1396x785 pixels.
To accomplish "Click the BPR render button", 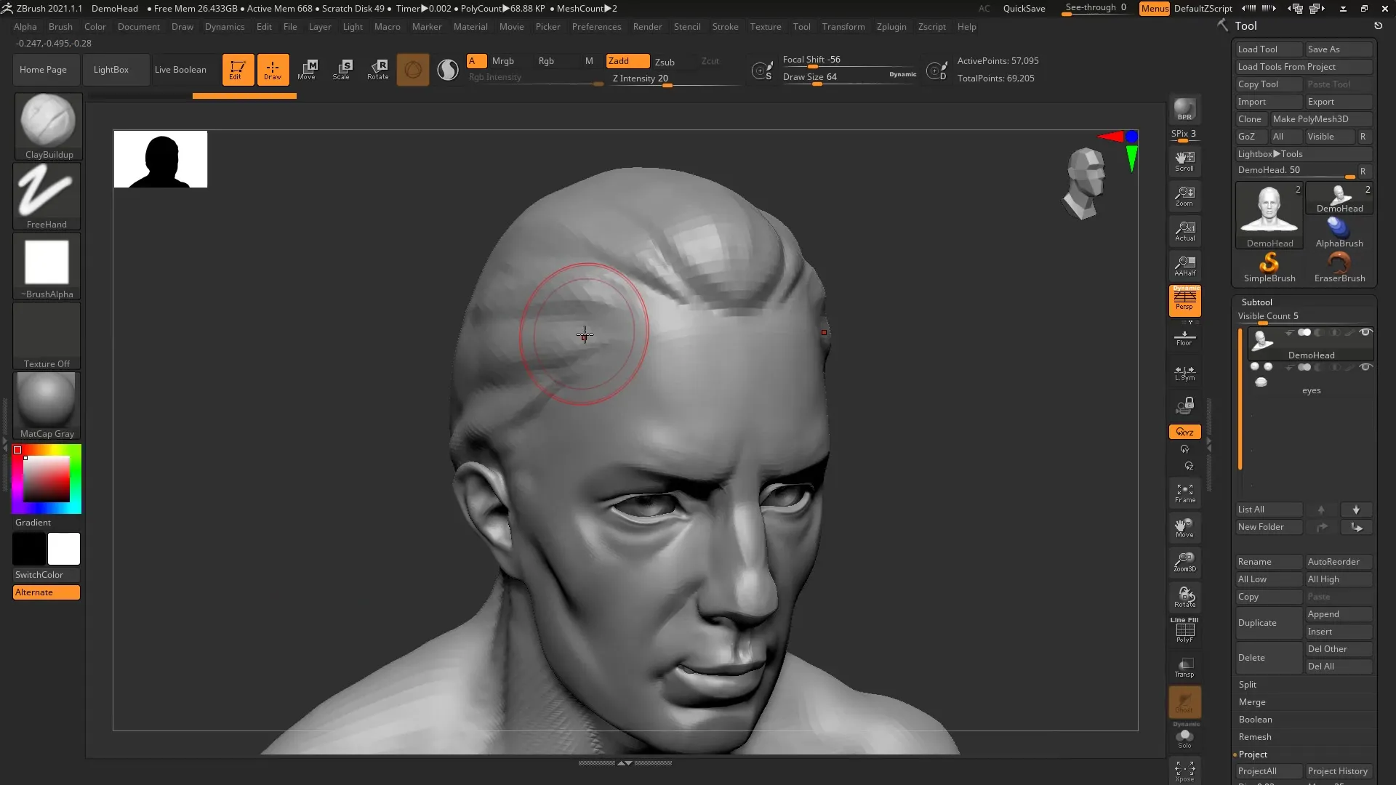I will tap(1184, 109).
